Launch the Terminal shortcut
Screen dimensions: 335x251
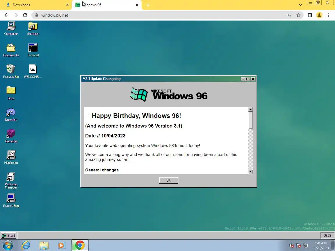pos(33,50)
